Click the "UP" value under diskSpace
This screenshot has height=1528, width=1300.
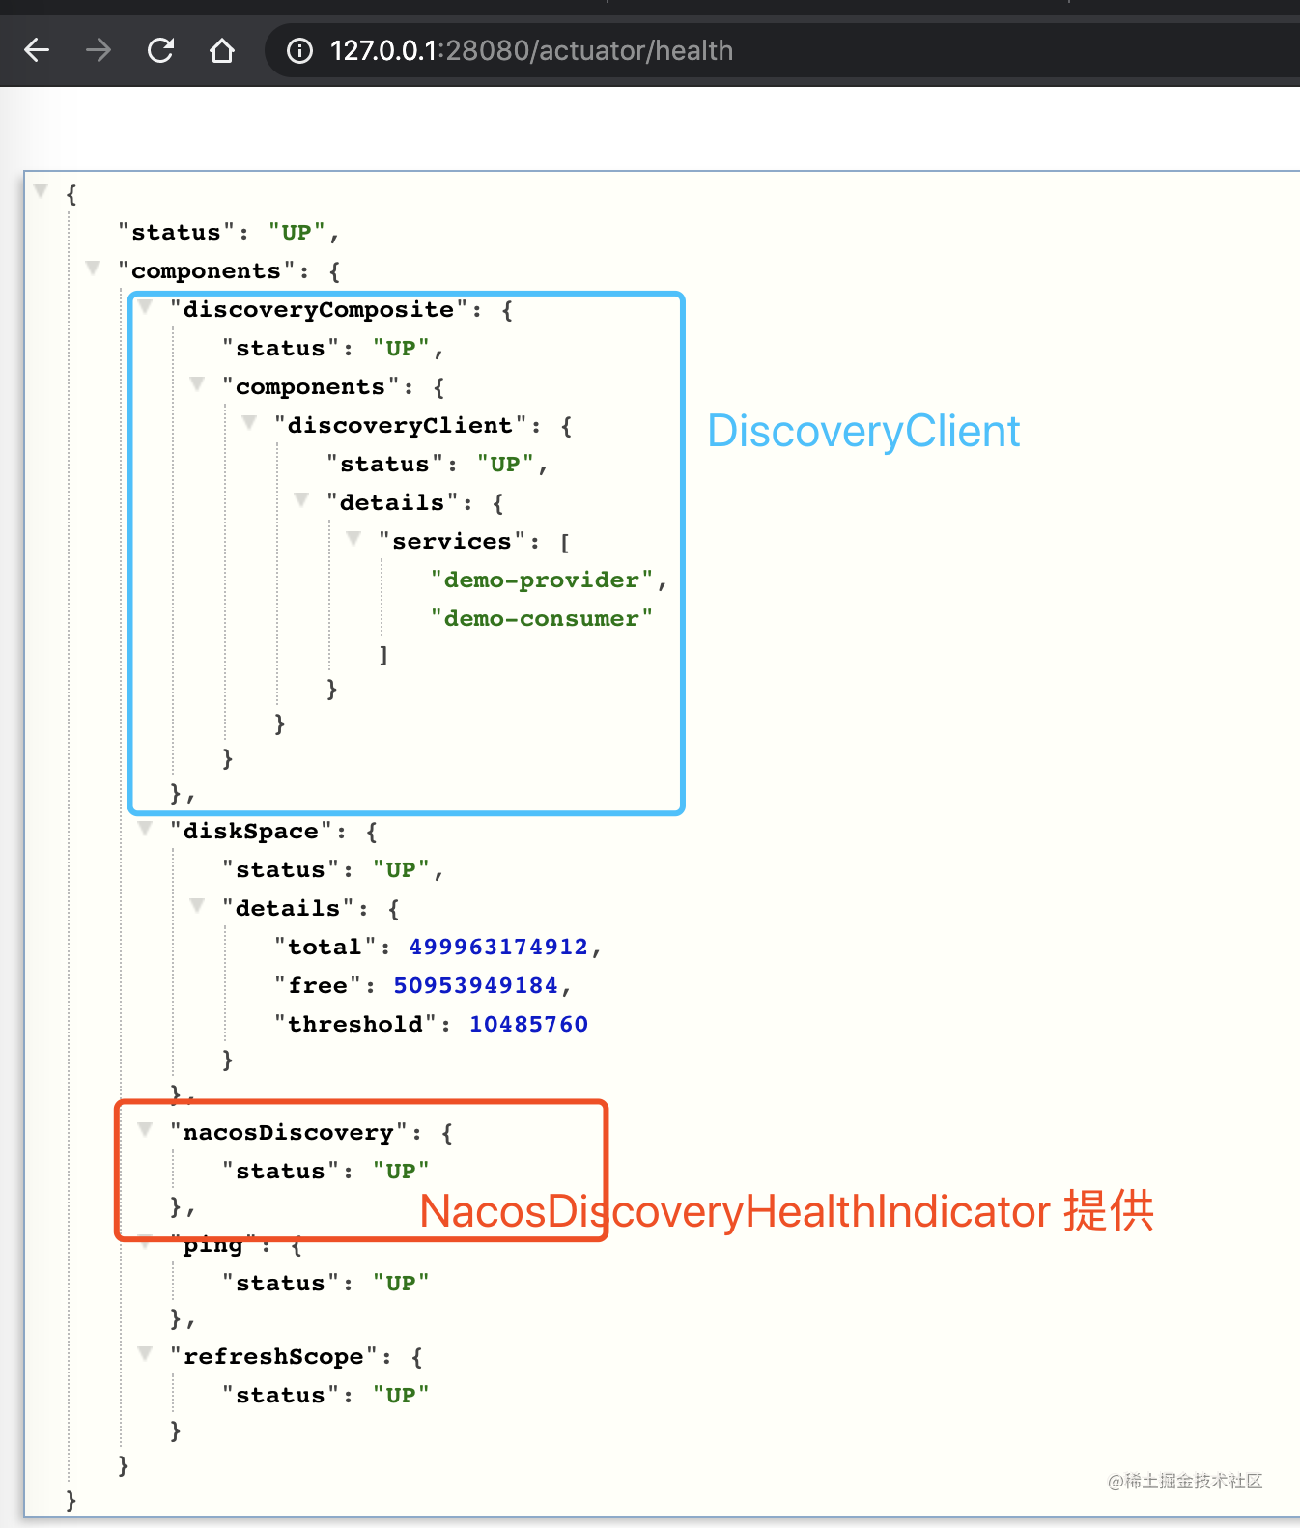(401, 870)
